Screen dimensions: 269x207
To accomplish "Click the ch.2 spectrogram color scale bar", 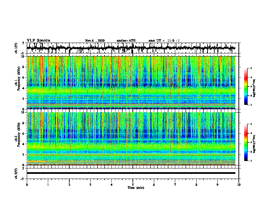I will [x=246, y=142].
